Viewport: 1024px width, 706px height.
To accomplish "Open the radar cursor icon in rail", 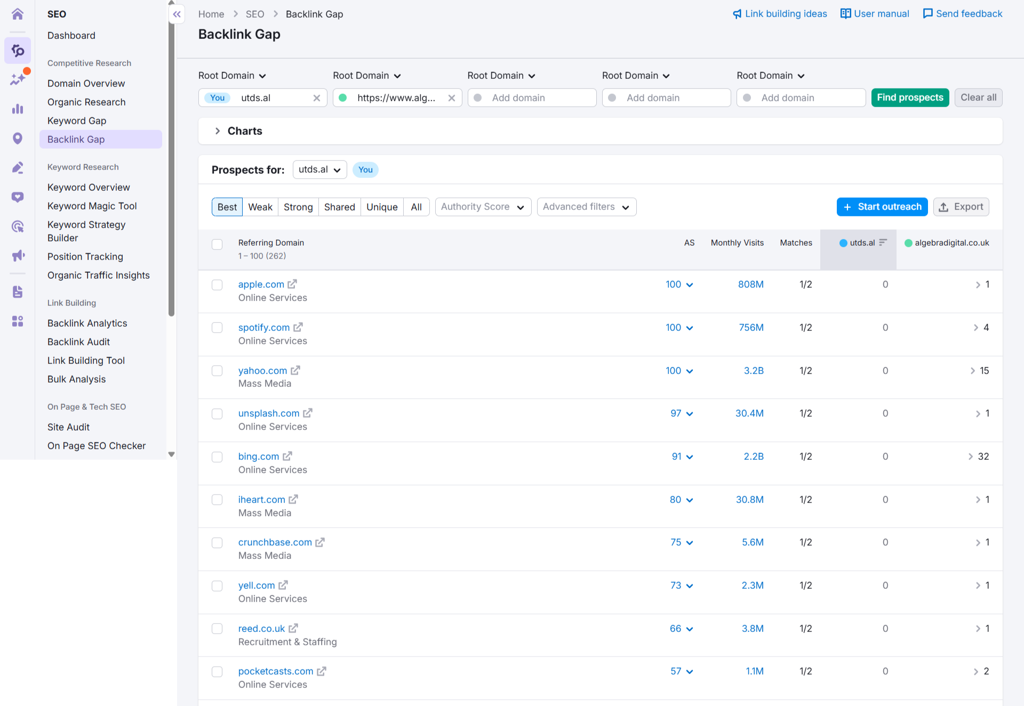I will click(x=18, y=226).
